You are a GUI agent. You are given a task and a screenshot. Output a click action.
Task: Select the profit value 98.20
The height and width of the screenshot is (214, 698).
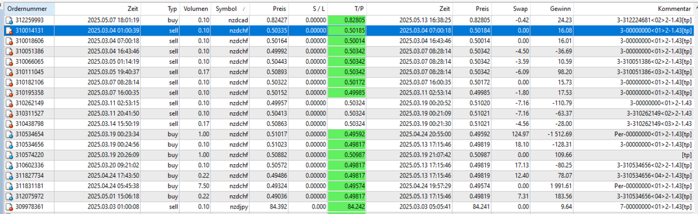coord(564,72)
